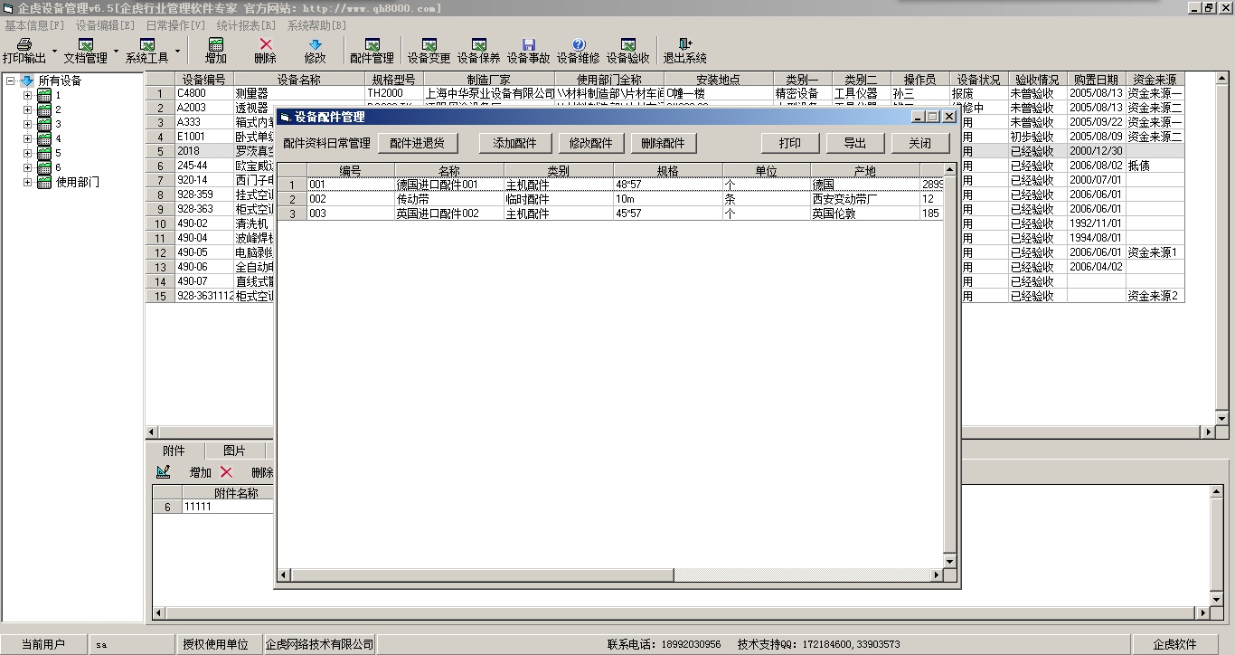Click the 修改配件 button
Image resolution: width=1235 pixels, height=655 pixels.
590,143
